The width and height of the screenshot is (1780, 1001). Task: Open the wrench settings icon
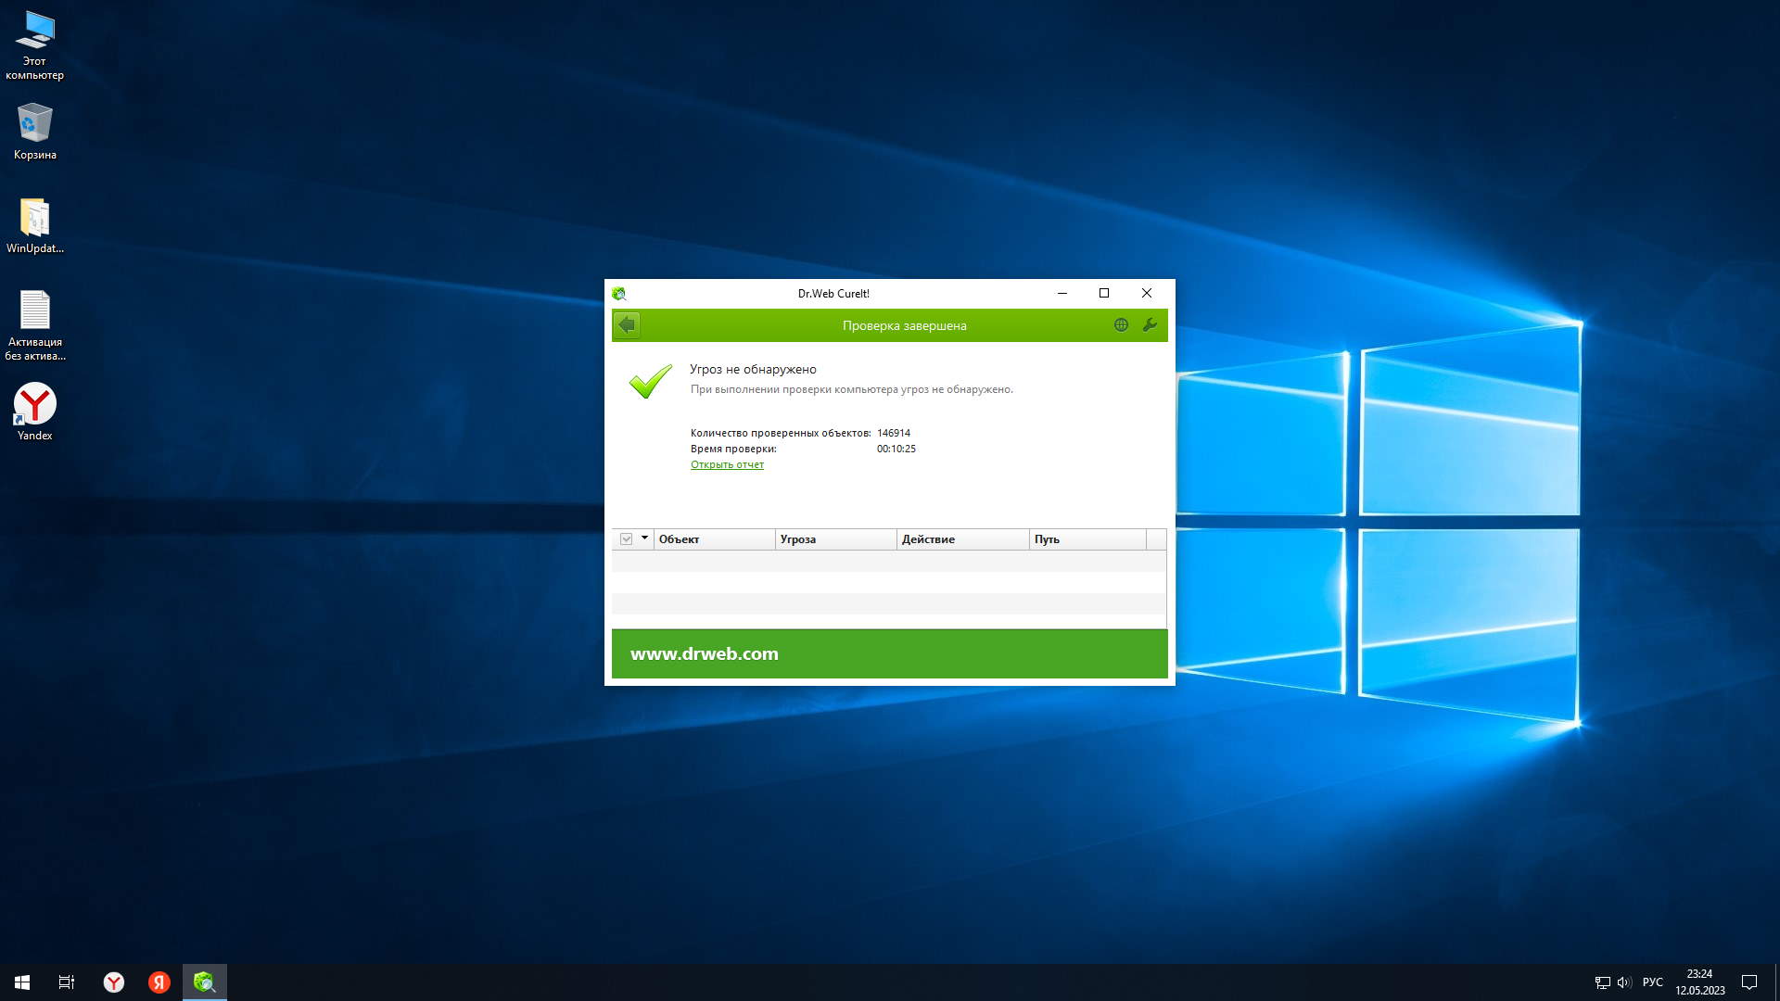point(1150,325)
